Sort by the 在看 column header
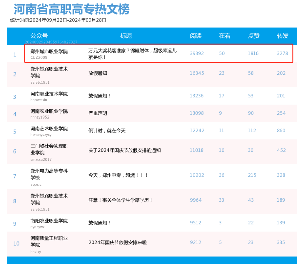Image resolution: width=304 pixels, height=264 pixels. click(224, 36)
